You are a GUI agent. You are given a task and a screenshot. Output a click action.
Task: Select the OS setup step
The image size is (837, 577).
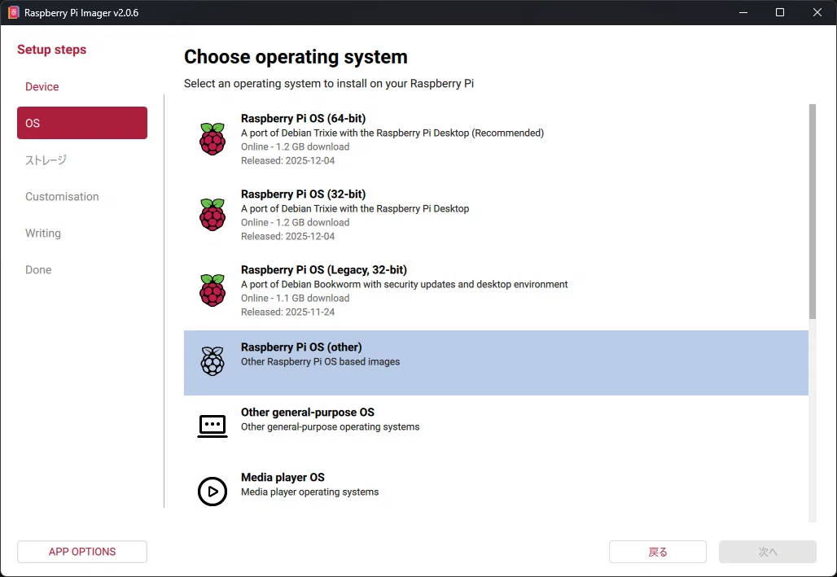point(82,123)
